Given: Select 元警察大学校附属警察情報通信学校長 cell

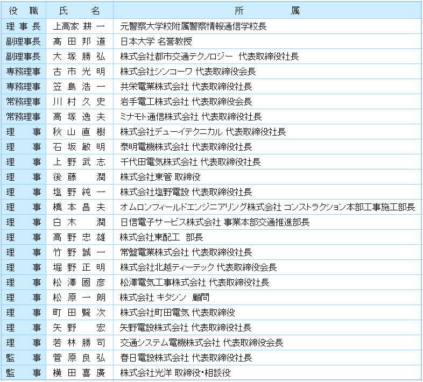Looking at the screenshot, I should [267, 26].
